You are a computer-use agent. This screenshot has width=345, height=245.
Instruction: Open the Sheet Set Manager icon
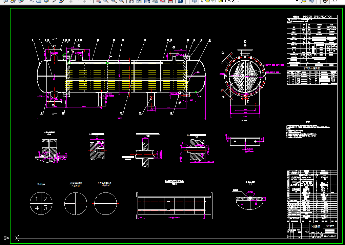click(x=155, y=1)
